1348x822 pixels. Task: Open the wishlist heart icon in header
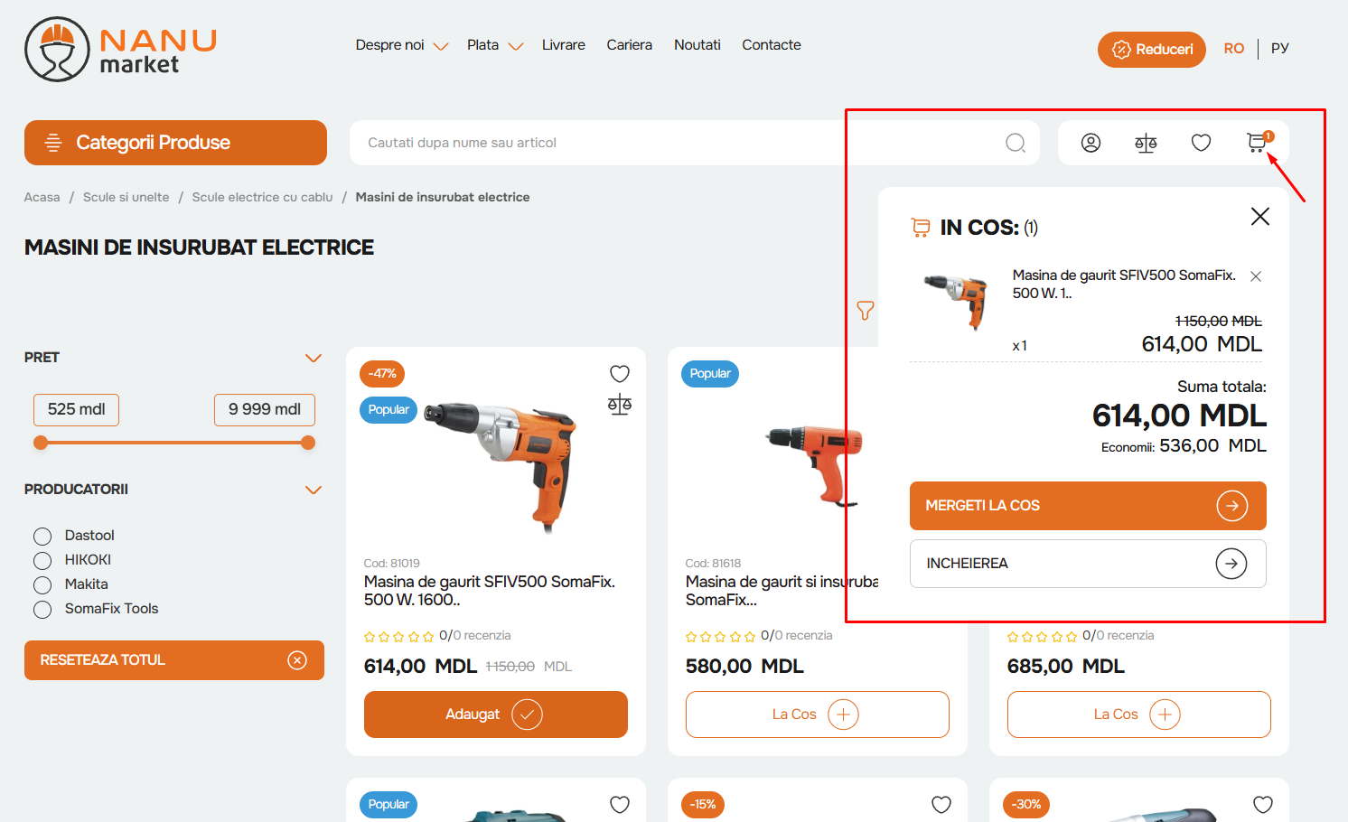[x=1201, y=143]
